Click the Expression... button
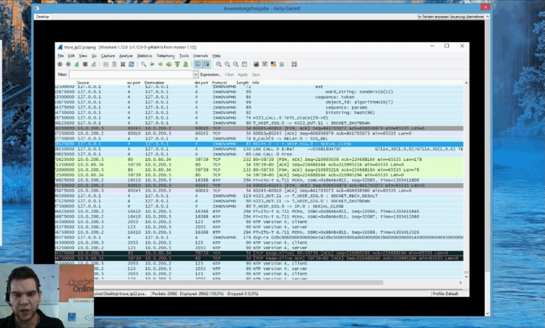Image resolution: width=545 pixels, height=328 pixels. tap(211, 75)
